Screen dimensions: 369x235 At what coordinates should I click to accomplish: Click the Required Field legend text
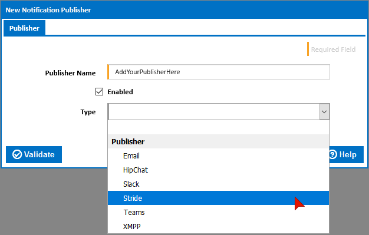pyautogui.click(x=333, y=49)
